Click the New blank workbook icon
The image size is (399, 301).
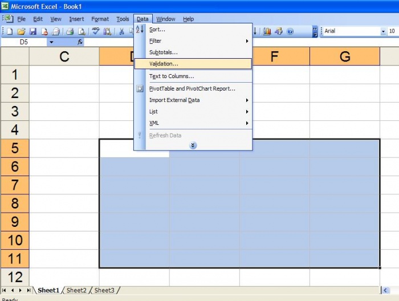[10, 31]
